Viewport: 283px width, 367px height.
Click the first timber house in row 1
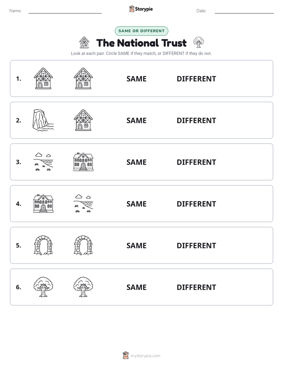43,78
